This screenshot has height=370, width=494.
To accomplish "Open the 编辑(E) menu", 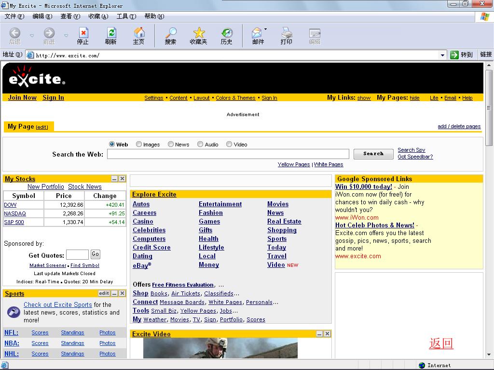I will [42, 16].
